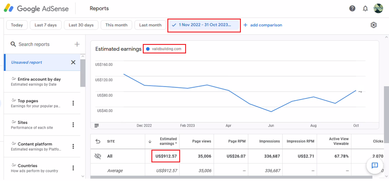Click the sparkline icon of Top pages
389x181 pixels.
point(14,100)
